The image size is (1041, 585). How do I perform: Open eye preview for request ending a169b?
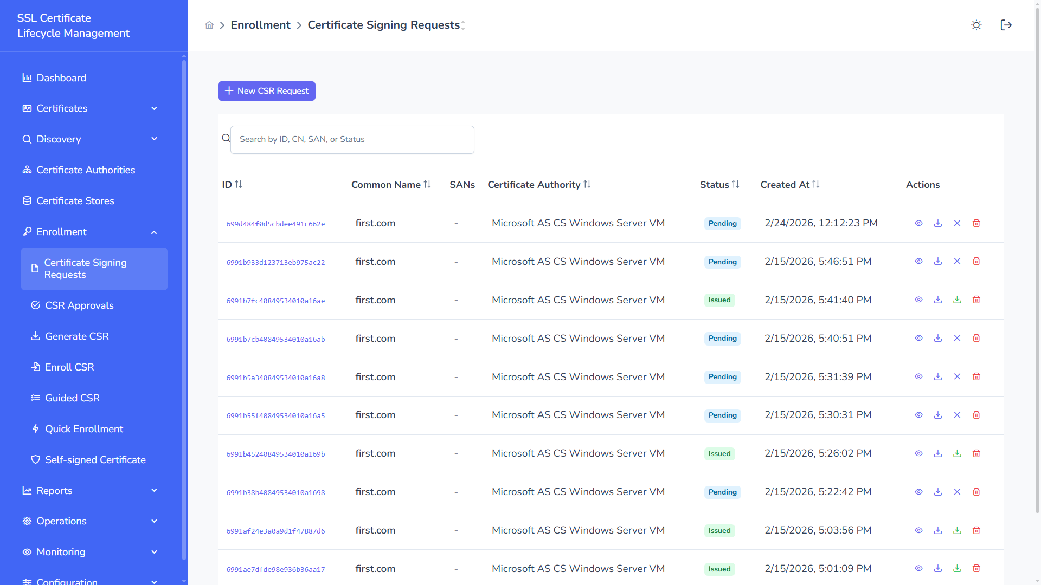click(918, 453)
